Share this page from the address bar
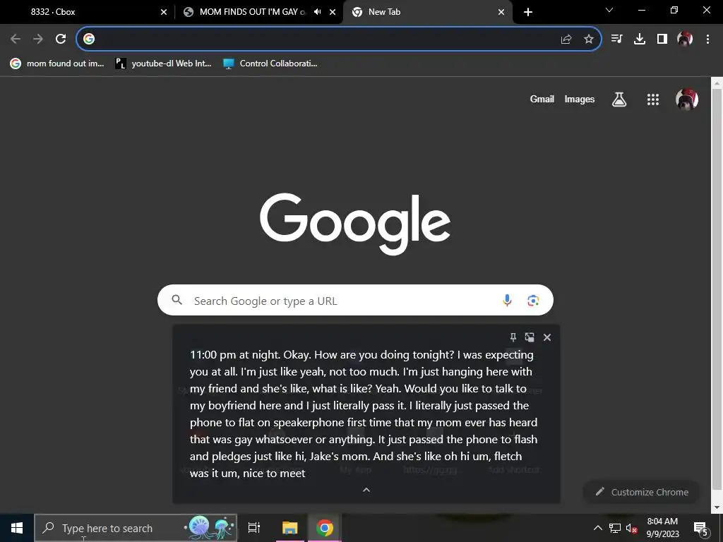 [x=566, y=40]
